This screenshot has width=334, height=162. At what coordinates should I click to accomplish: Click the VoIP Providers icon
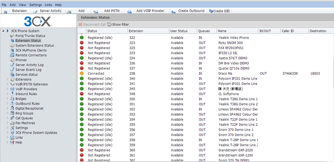[x=12, y=89]
